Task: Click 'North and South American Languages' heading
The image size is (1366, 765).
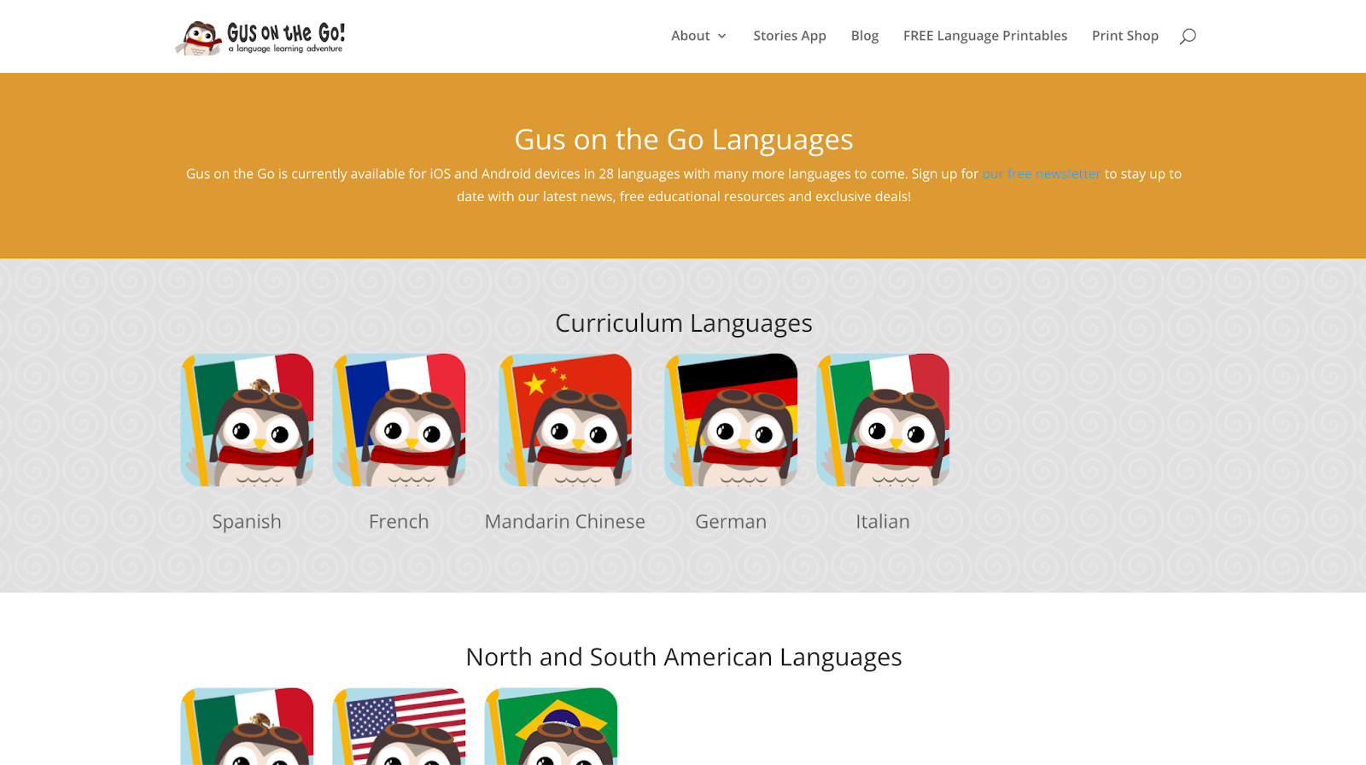Action: tap(684, 658)
